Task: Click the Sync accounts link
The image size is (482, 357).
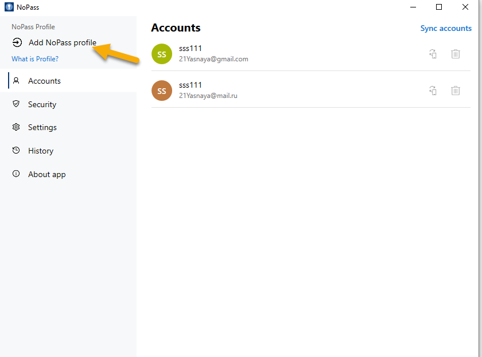Action: (446, 28)
